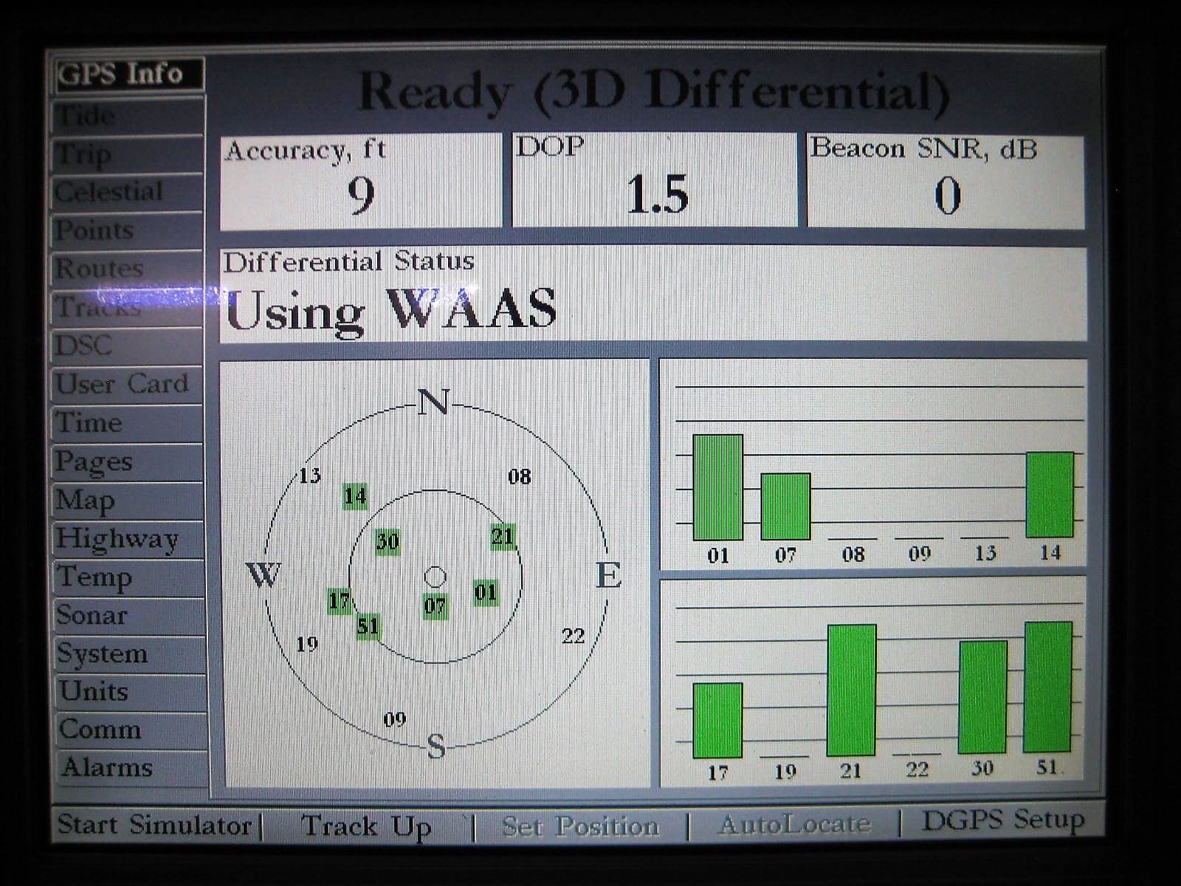The image size is (1181, 886).
Task: Click the E compass mark
Action: (608, 575)
